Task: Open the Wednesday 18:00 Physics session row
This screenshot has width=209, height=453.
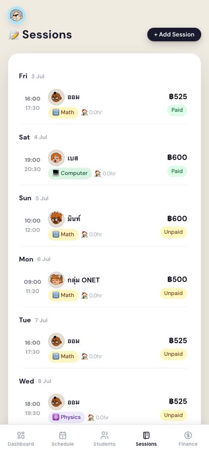Action: [x=104, y=408]
